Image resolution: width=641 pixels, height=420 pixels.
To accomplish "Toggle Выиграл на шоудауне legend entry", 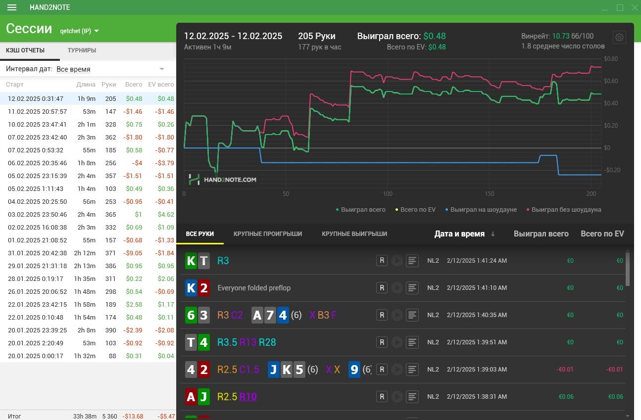I will coord(480,209).
